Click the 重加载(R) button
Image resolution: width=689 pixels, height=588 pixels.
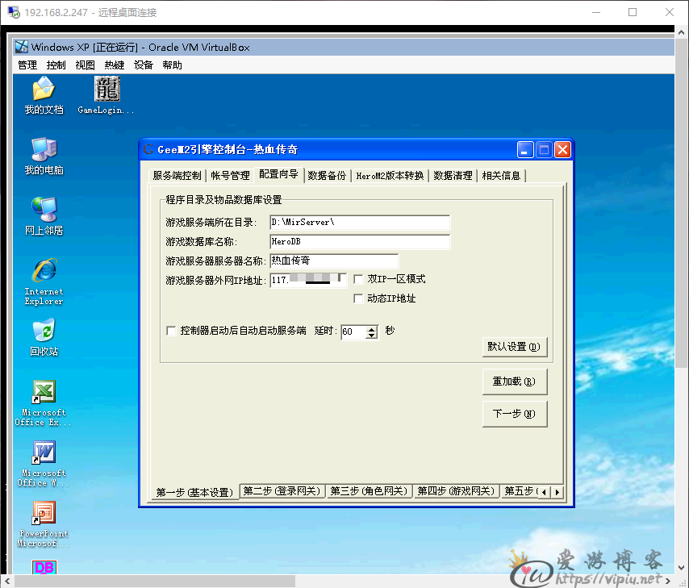point(515,382)
